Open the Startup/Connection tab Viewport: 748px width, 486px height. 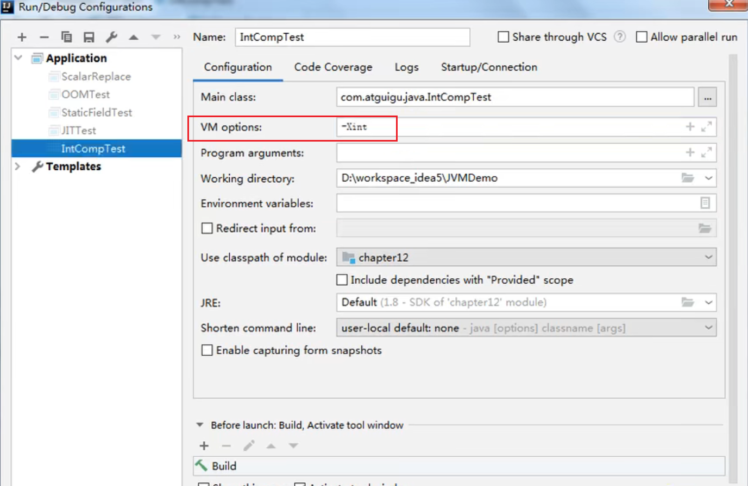pos(489,67)
